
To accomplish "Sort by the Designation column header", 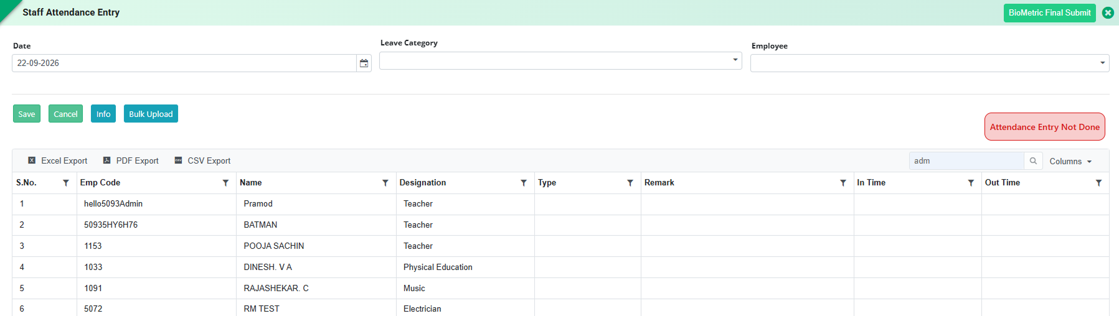I will coord(423,183).
